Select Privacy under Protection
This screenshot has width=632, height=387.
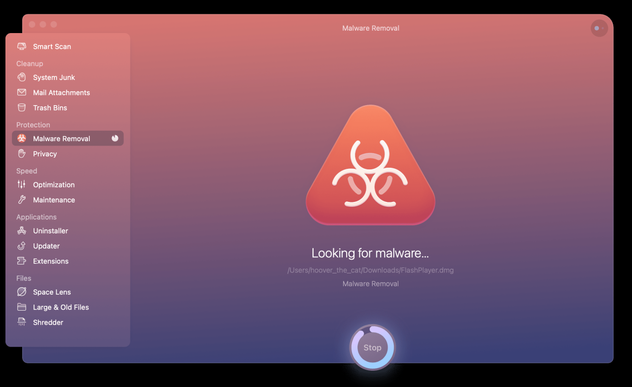(x=68, y=154)
